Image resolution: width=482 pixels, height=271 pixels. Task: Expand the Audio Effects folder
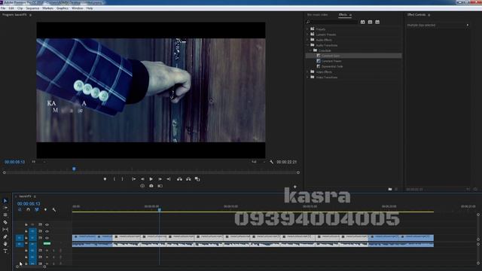click(x=307, y=40)
